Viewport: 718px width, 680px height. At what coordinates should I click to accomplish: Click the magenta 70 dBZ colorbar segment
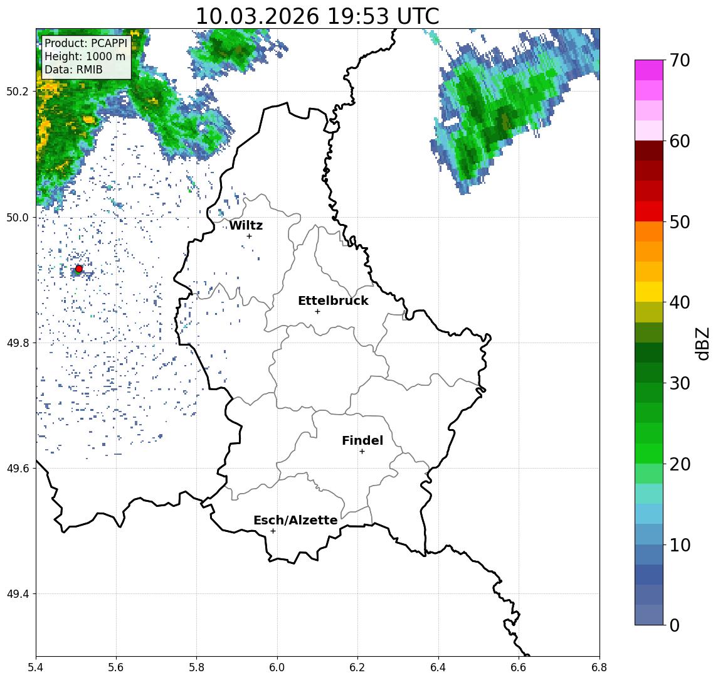pyautogui.click(x=649, y=70)
